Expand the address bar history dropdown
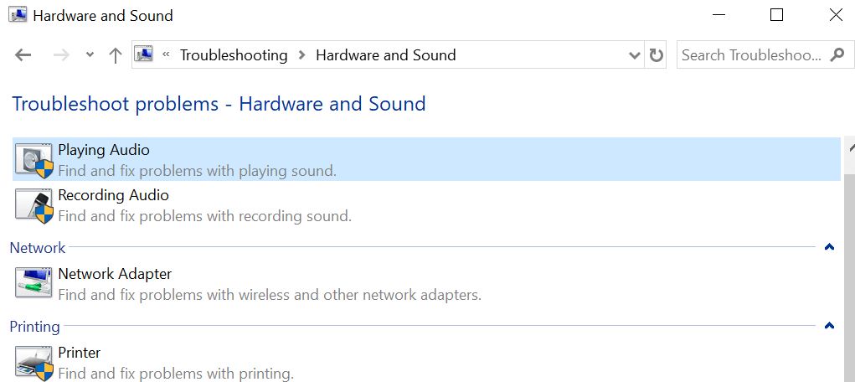This screenshot has width=855, height=382. (x=634, y=55)
